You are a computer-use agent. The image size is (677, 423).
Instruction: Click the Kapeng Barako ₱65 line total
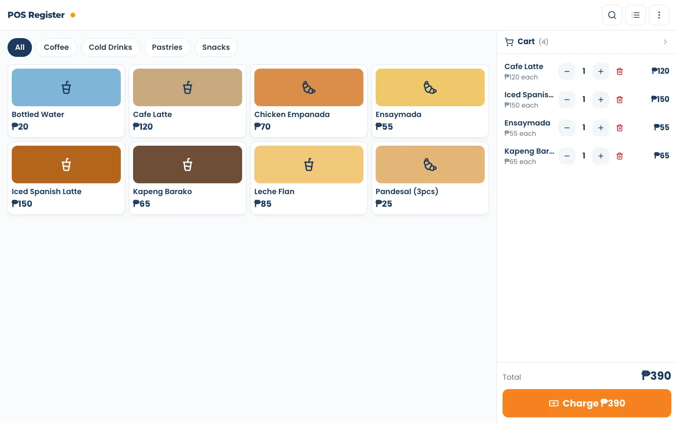click(661, 156)
